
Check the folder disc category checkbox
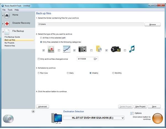91,50
